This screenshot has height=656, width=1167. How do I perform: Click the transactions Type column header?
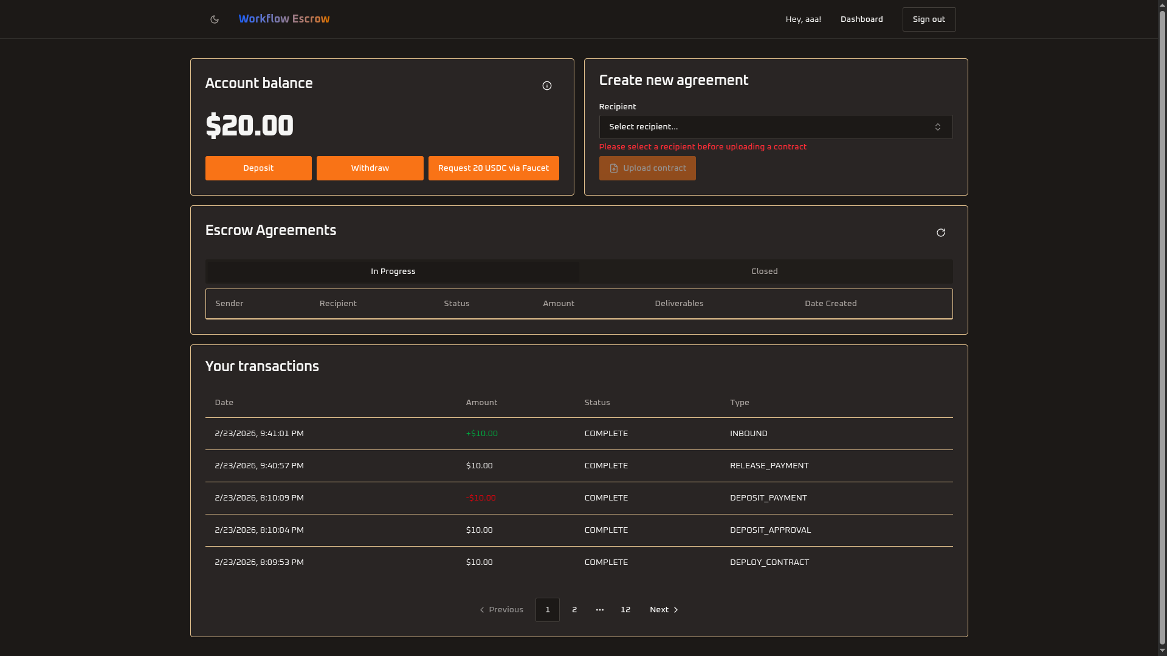pos(739,403)
